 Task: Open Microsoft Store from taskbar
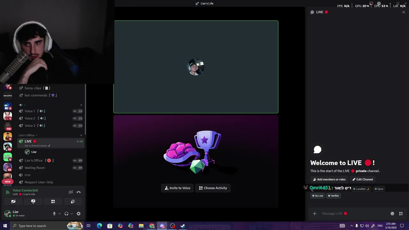tap(110, 226)
